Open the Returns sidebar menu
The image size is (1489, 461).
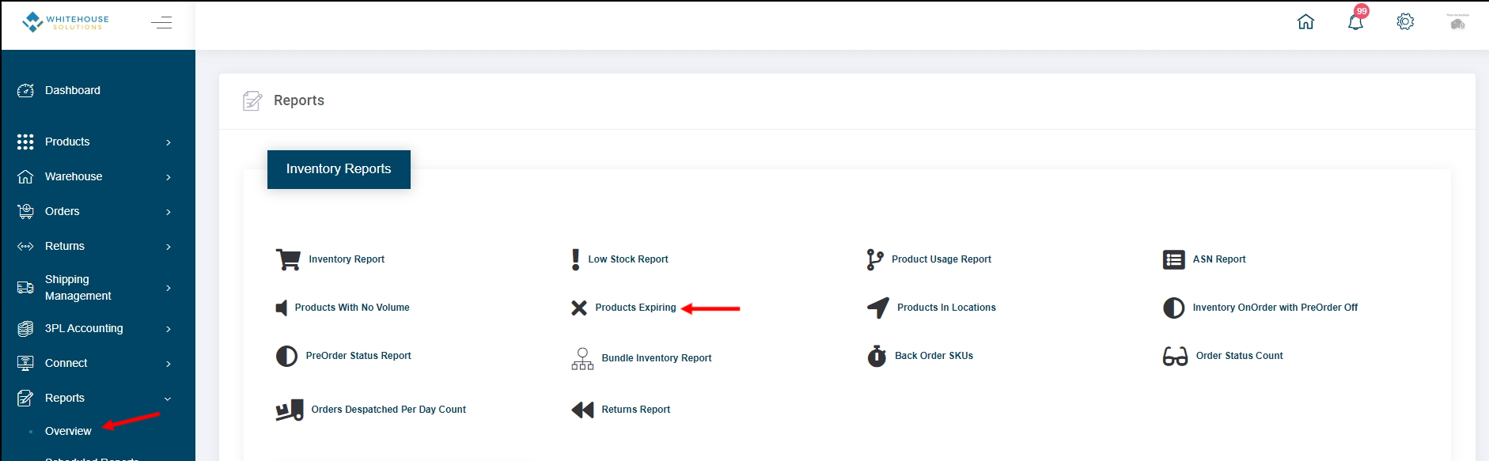pos(65,246)
